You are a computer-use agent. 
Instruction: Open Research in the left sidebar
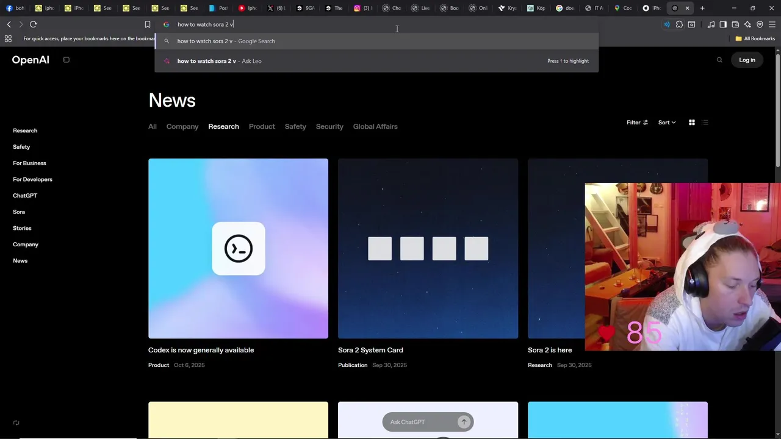25,130
